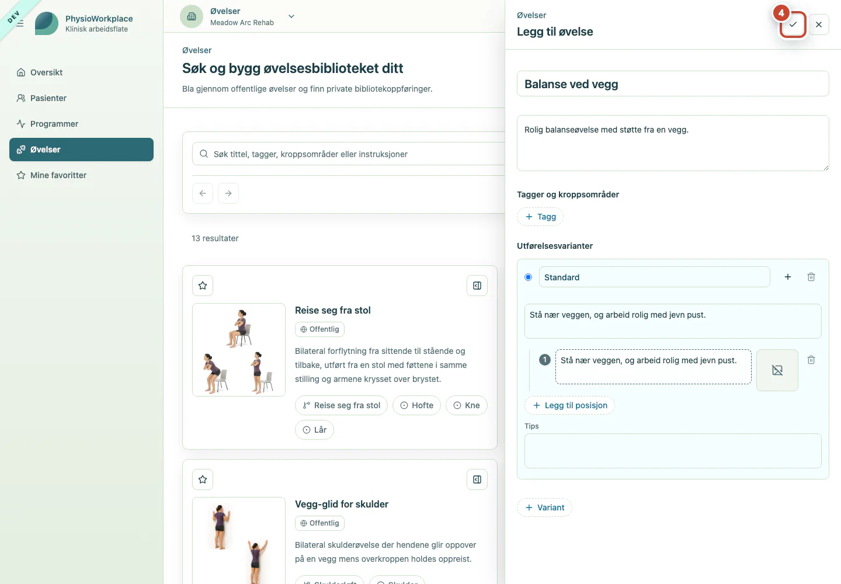Click the Tips text area
The width and height of the screenshot is (841, 584).
[673, 451]
